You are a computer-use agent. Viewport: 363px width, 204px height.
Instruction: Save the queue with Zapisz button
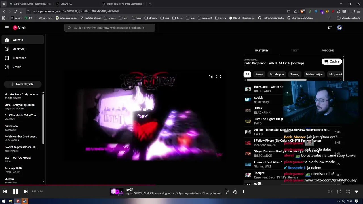[x=332, y=61]
